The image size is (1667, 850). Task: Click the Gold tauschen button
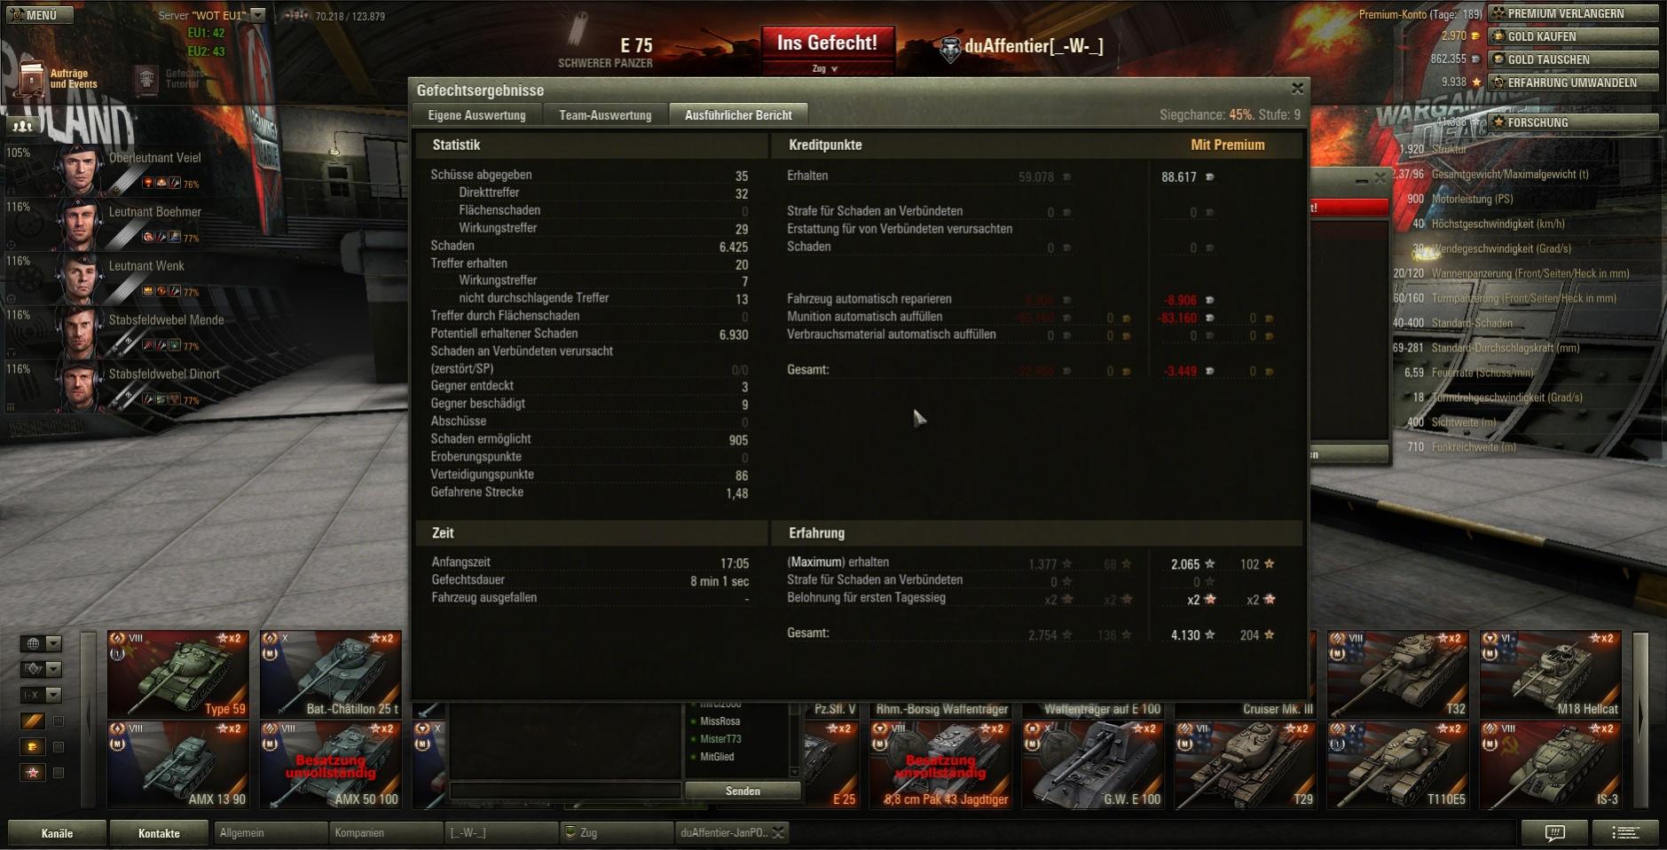pos(1573,59)
